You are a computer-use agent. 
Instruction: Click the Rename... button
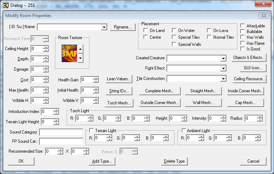click(x=123, y=27)
